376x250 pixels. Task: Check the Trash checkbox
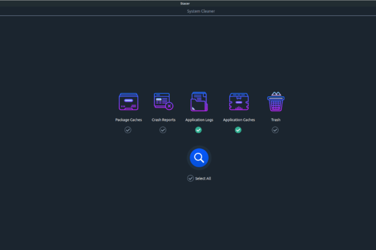coord(275,130)
